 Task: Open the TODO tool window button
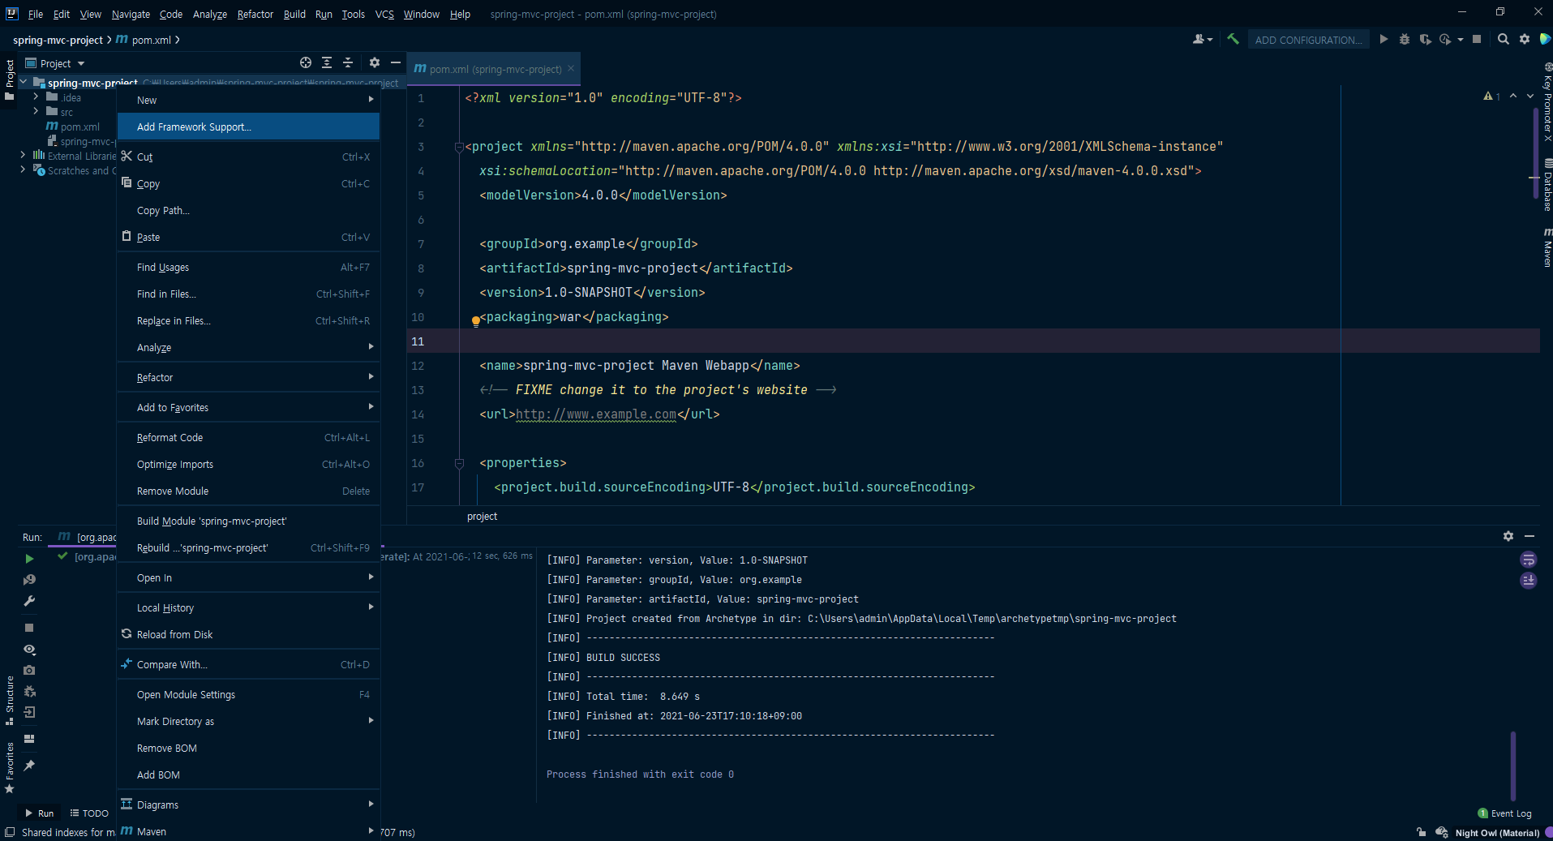point(89,813)
